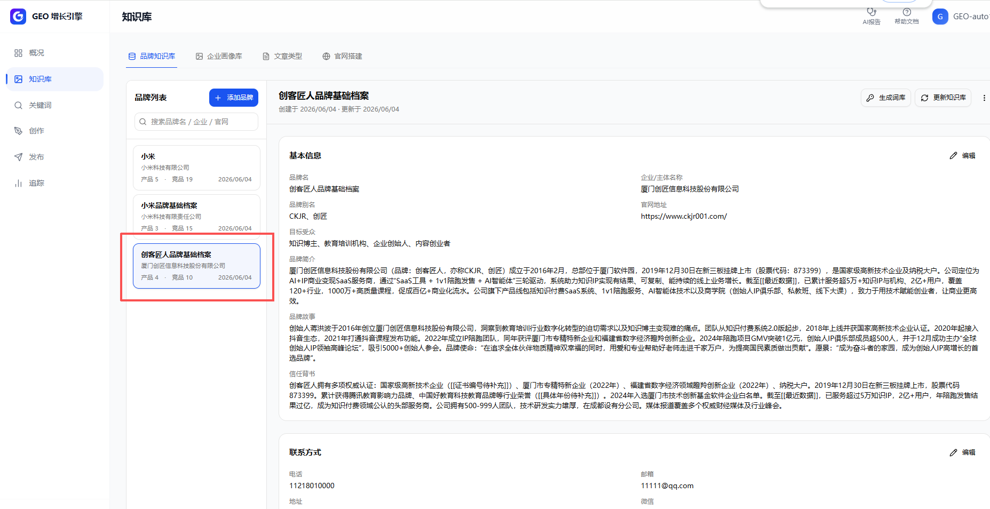This screenshot has height=509, width=990.
Task: Click the key icon on 生成词库
Action: click(870, 98)
